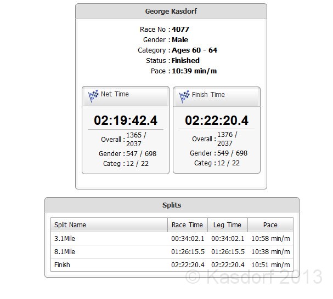Click the Net Time box title
This screenshot has height=299, width=333.
click(115, 94)
